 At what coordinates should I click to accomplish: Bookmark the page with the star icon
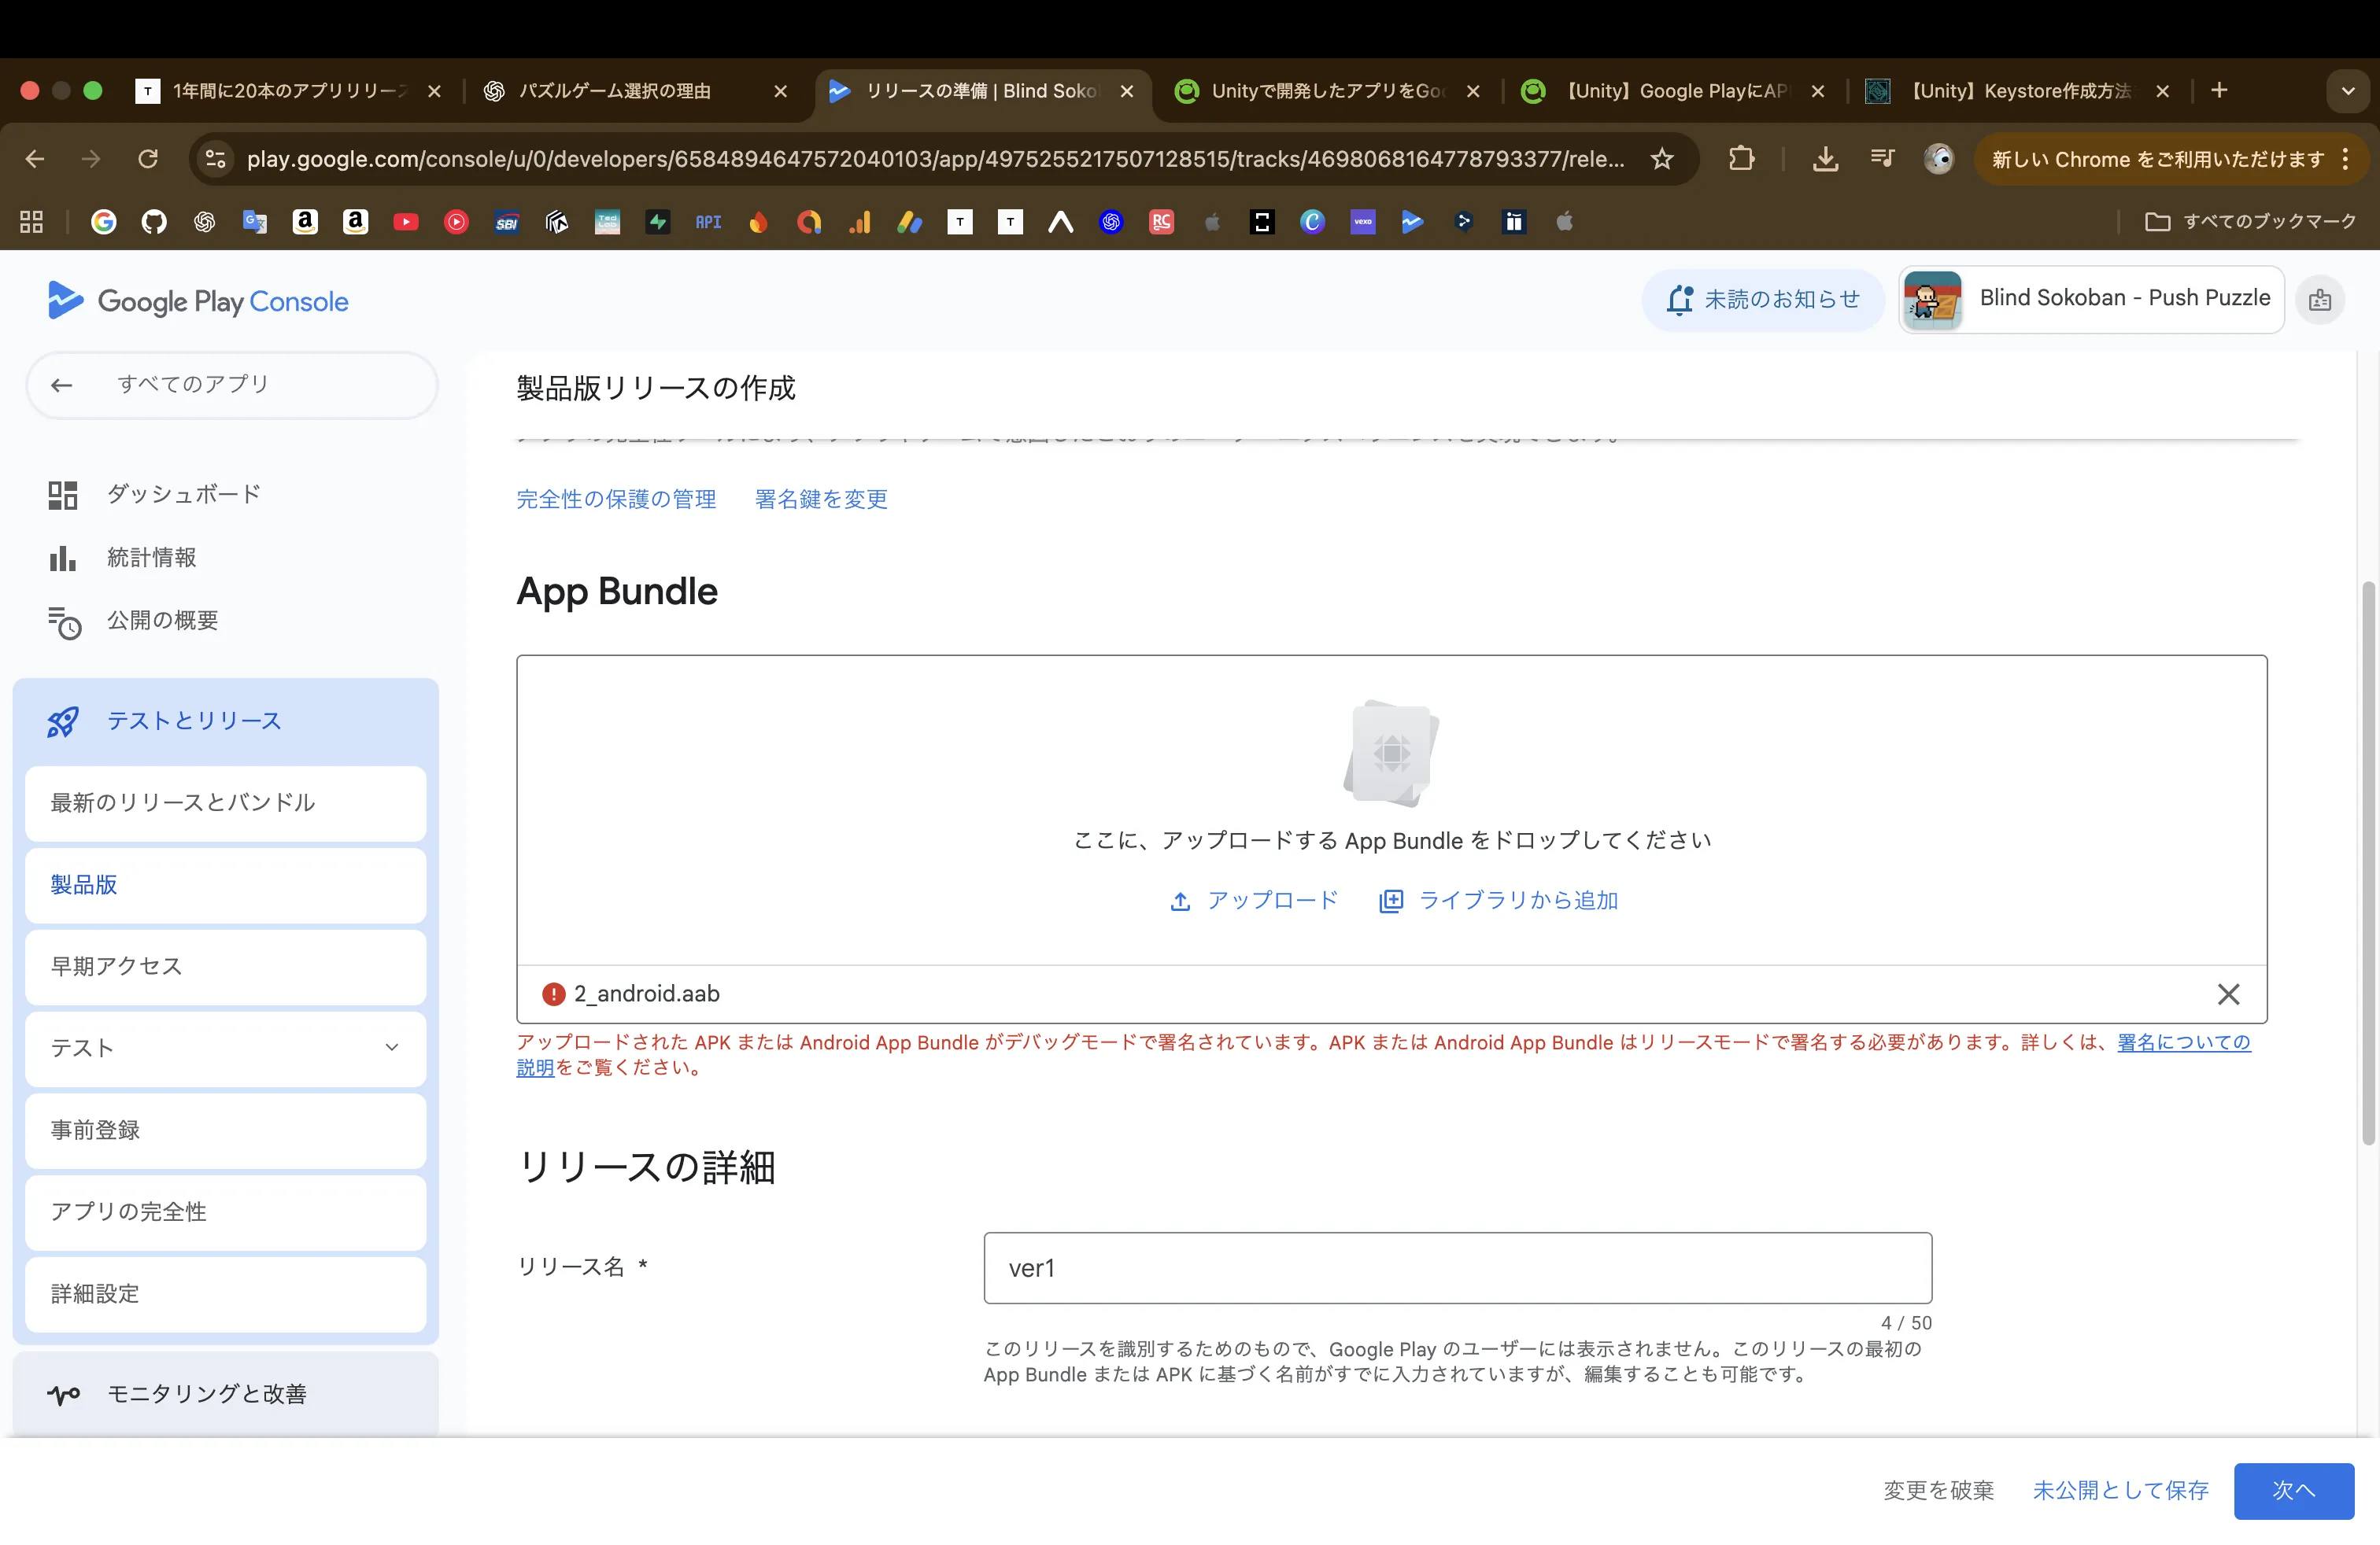point(1662,159)
